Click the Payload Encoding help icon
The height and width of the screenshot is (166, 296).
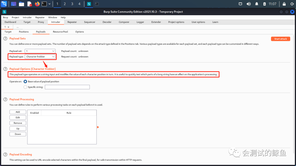tap(5, 155)
